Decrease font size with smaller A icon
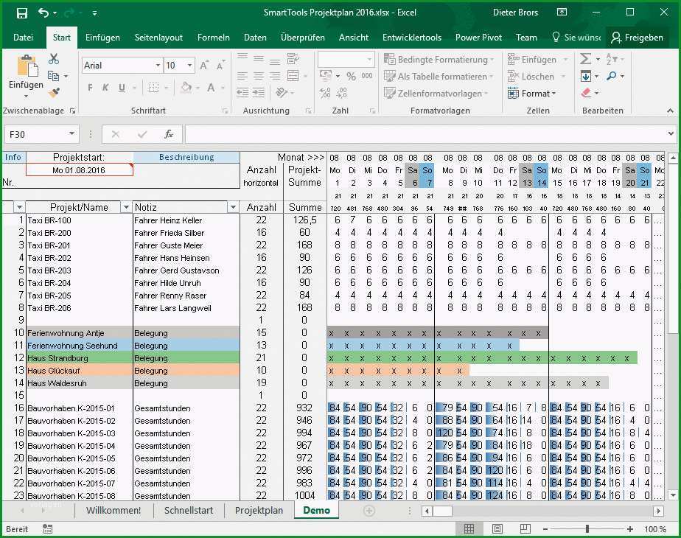This screenshot has height=538, width=681. pos(220,66)
